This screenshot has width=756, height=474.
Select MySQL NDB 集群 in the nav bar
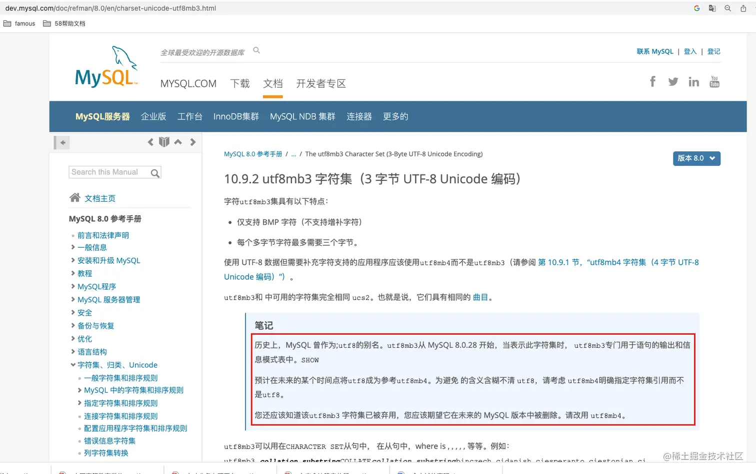point(302,116)
